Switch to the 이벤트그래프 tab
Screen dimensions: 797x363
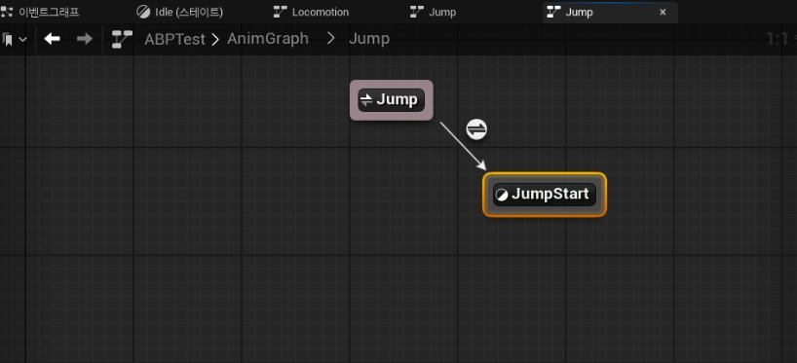click(49, 12)
